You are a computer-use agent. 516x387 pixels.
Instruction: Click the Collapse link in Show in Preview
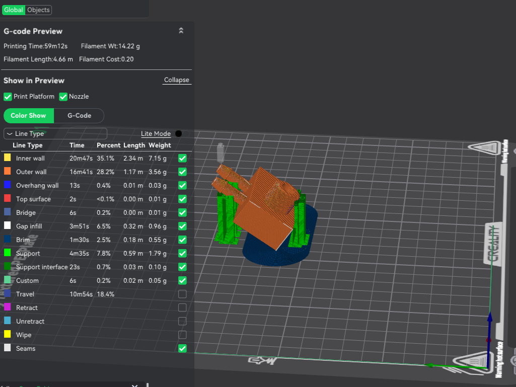(x=177, y=80)
